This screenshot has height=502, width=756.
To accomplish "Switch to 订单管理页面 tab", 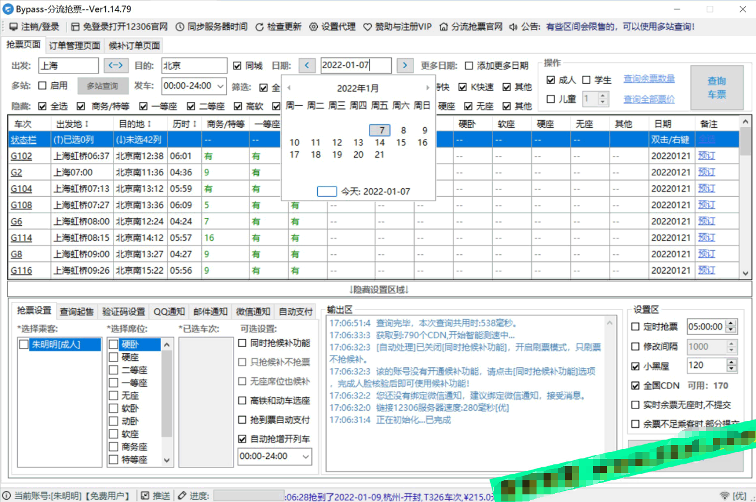I will coord(74,45).
